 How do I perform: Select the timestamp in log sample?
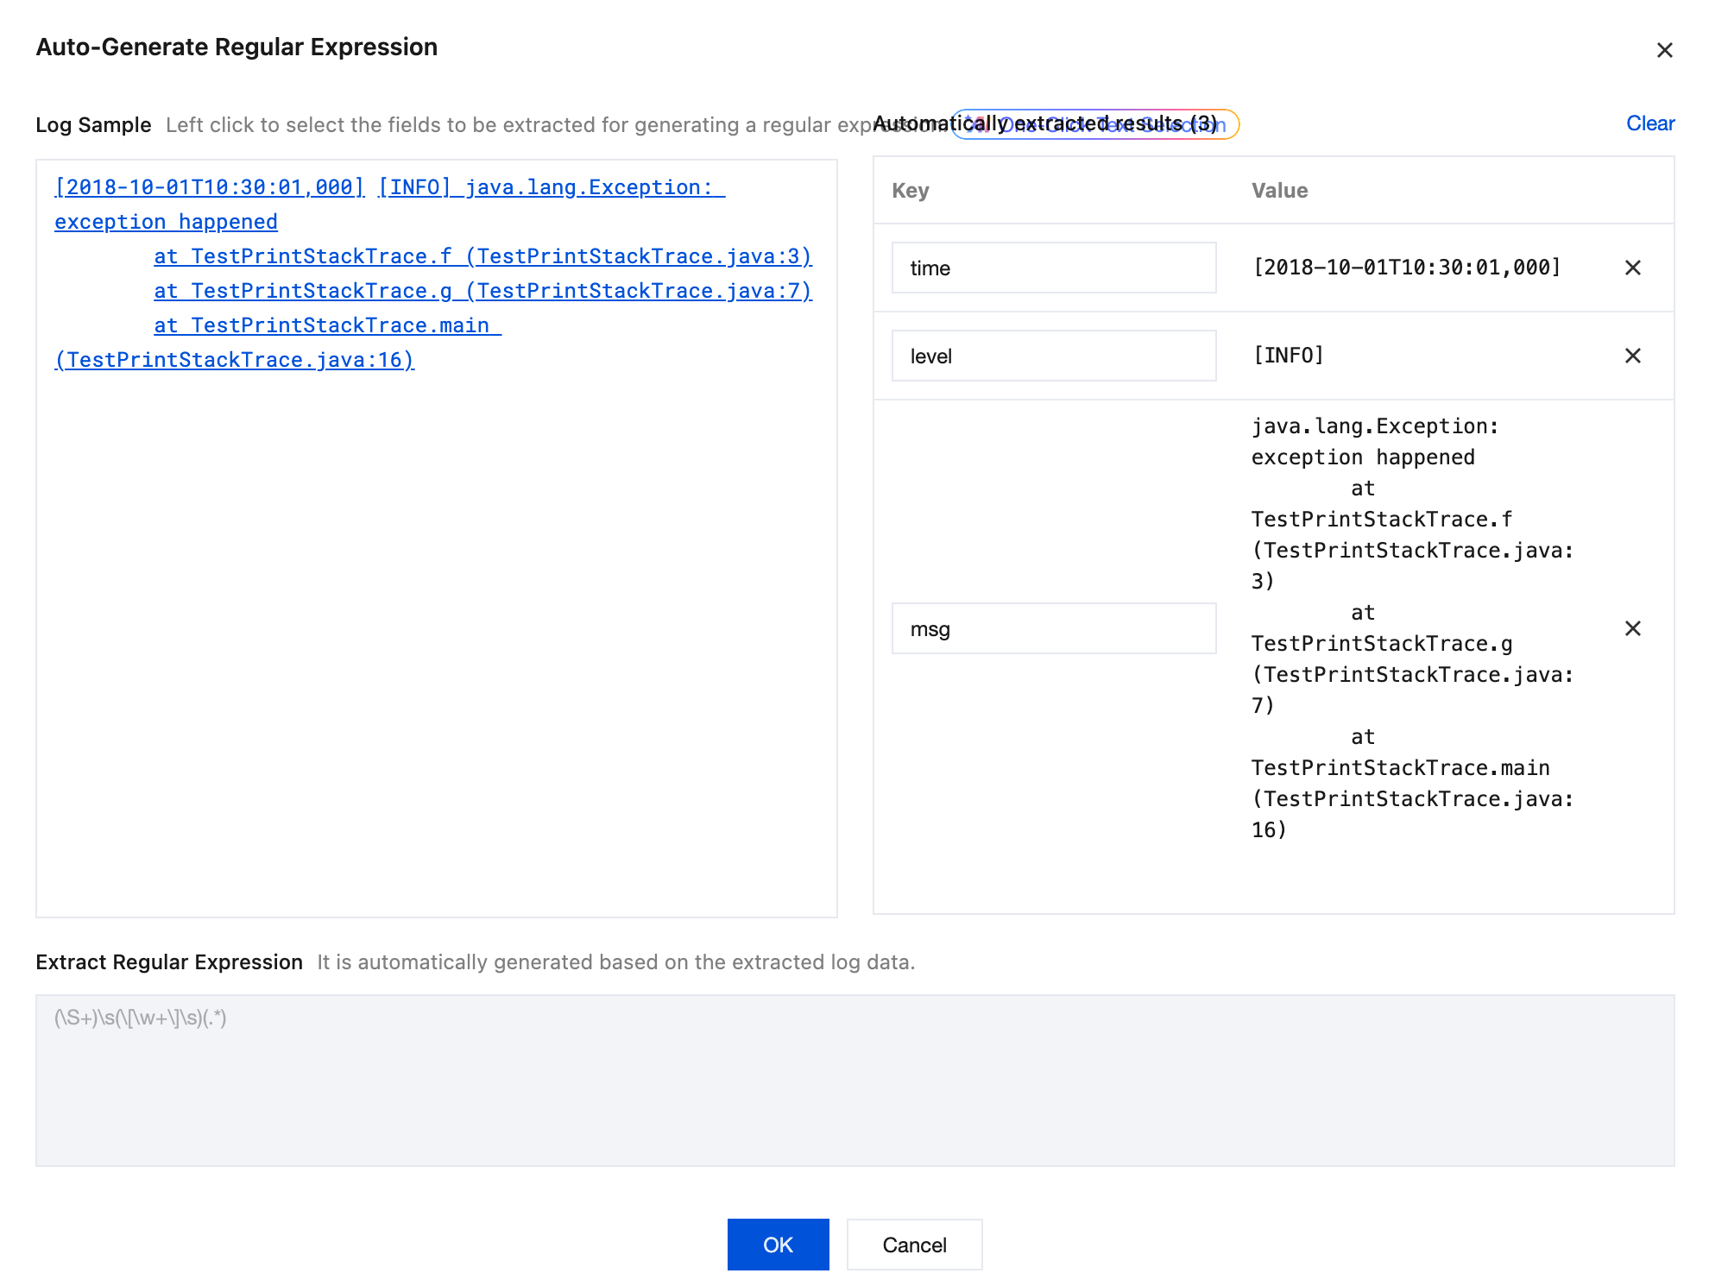click(209, 187)
